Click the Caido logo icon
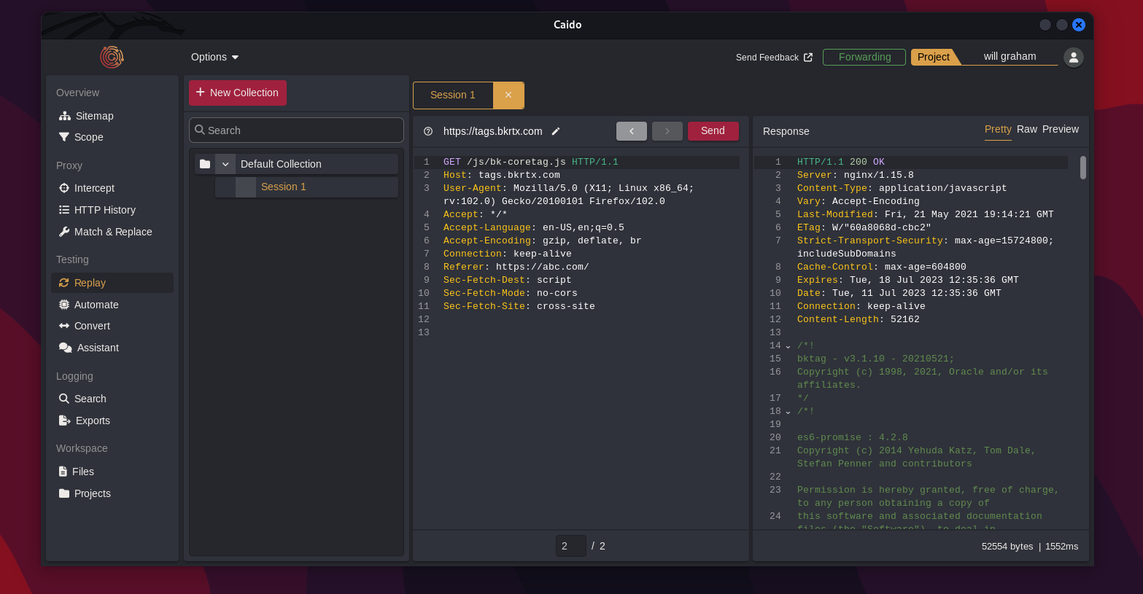 [x=112, y=57]
